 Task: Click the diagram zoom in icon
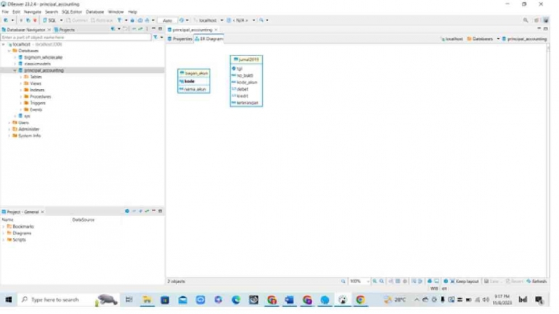pos(375,281)
